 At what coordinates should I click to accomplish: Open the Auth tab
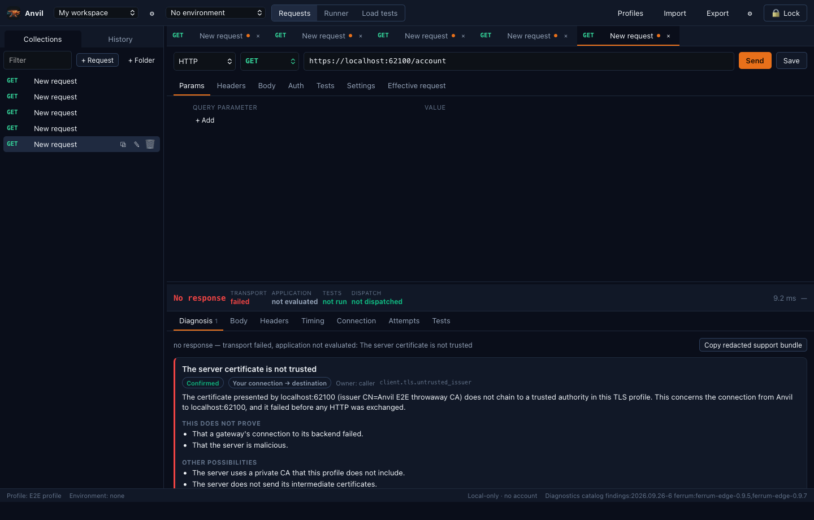(x=296, y=86)
